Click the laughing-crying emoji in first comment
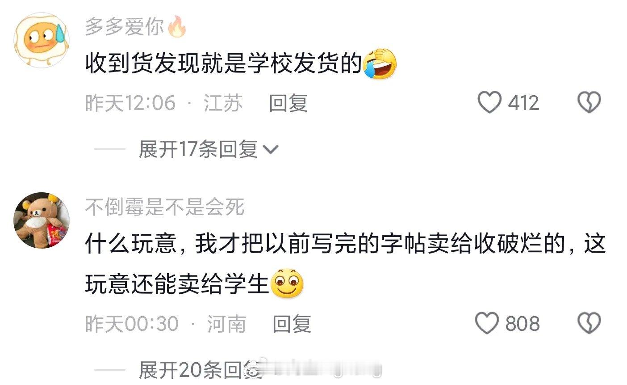This screenshot has width=627, height=385. [380, 64]
